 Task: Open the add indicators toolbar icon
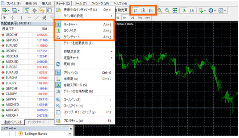[x=201, y=10]
